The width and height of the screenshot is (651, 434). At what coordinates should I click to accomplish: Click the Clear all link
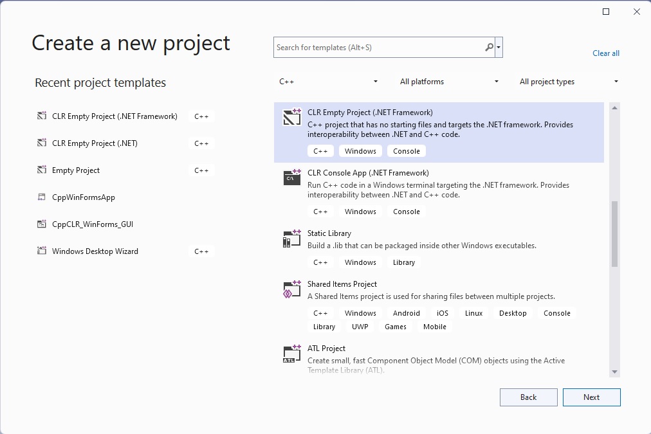click(606, 53)
